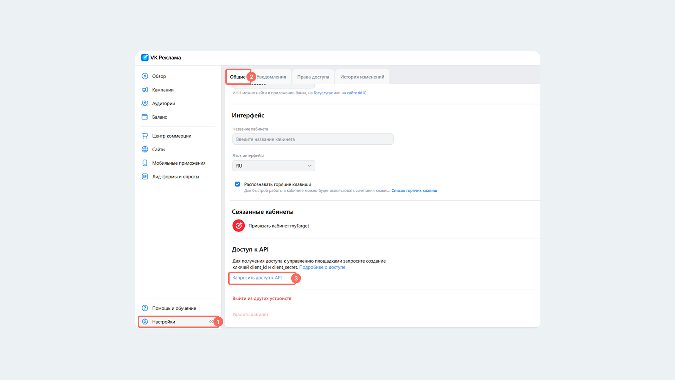Click the VK Реклама logo icon
This screenshot has width=675, height=380.
point(145,57)
